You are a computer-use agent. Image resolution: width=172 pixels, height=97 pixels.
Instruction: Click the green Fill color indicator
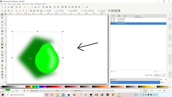point(8,90)
